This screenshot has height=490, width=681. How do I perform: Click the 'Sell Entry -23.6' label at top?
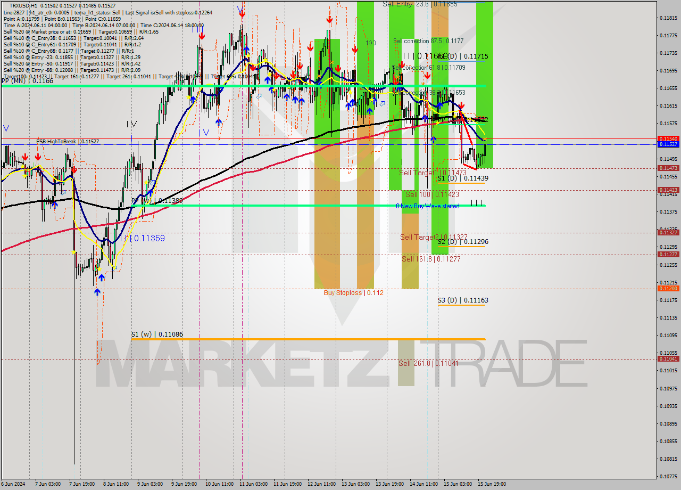(420, 4)
